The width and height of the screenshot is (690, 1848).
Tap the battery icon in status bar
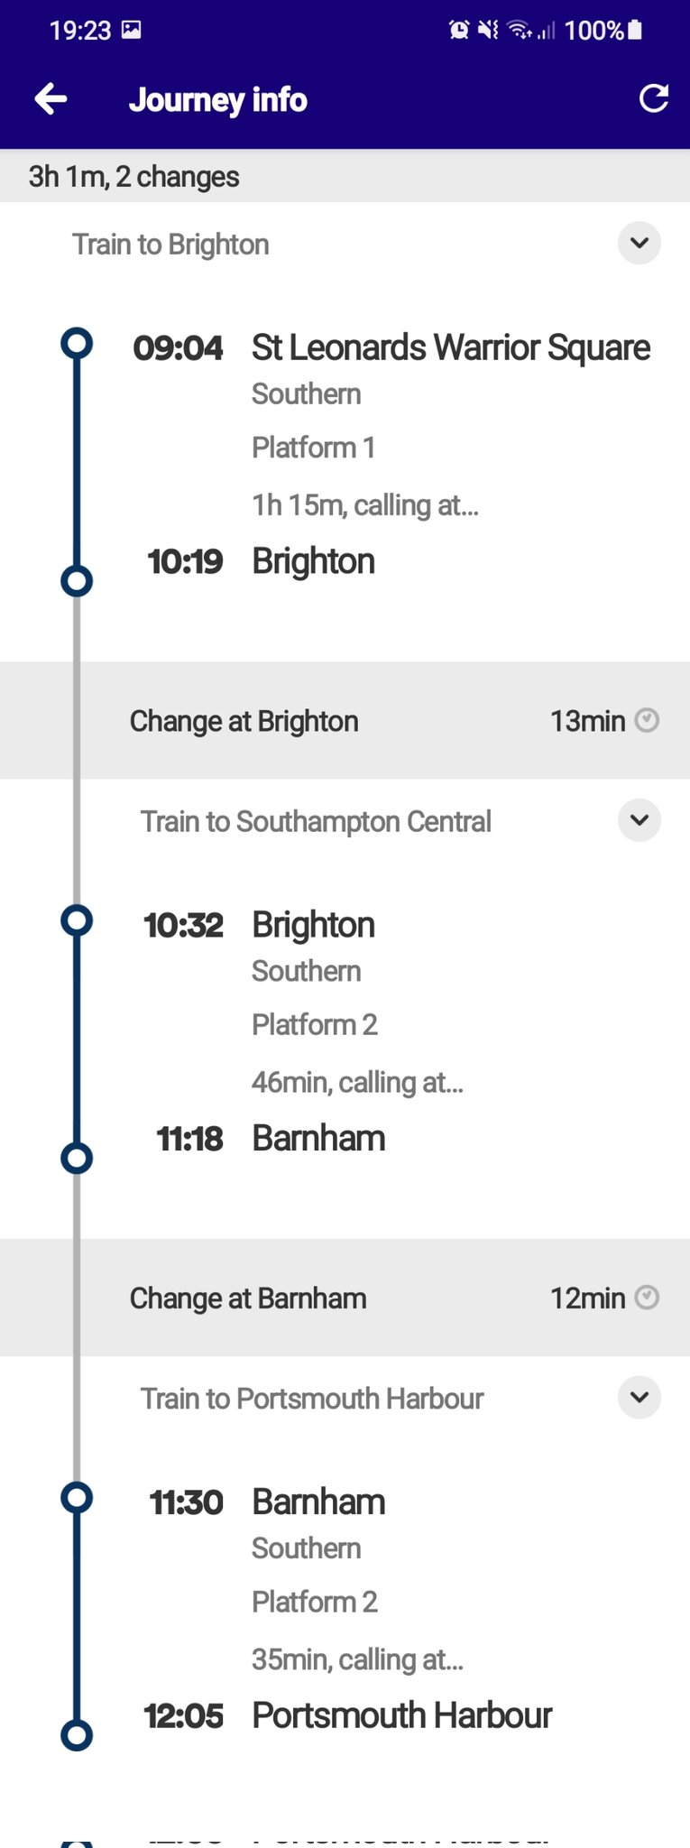tap(635, 31)
